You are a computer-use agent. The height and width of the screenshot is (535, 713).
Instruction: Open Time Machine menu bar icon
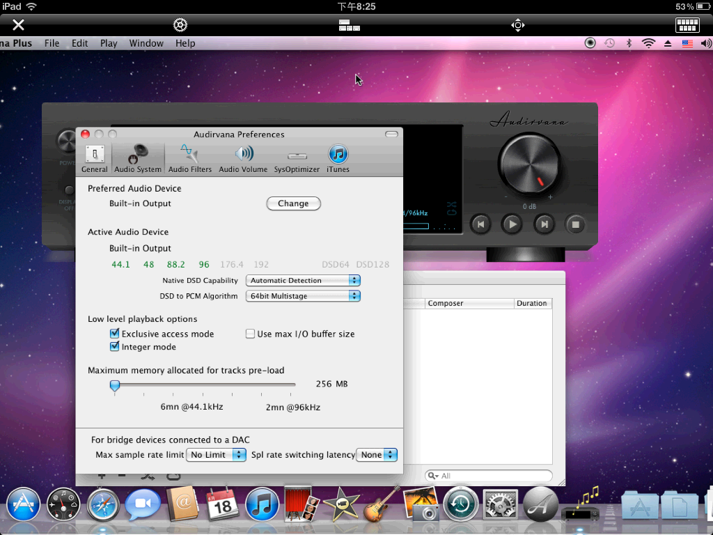(609, 43)
